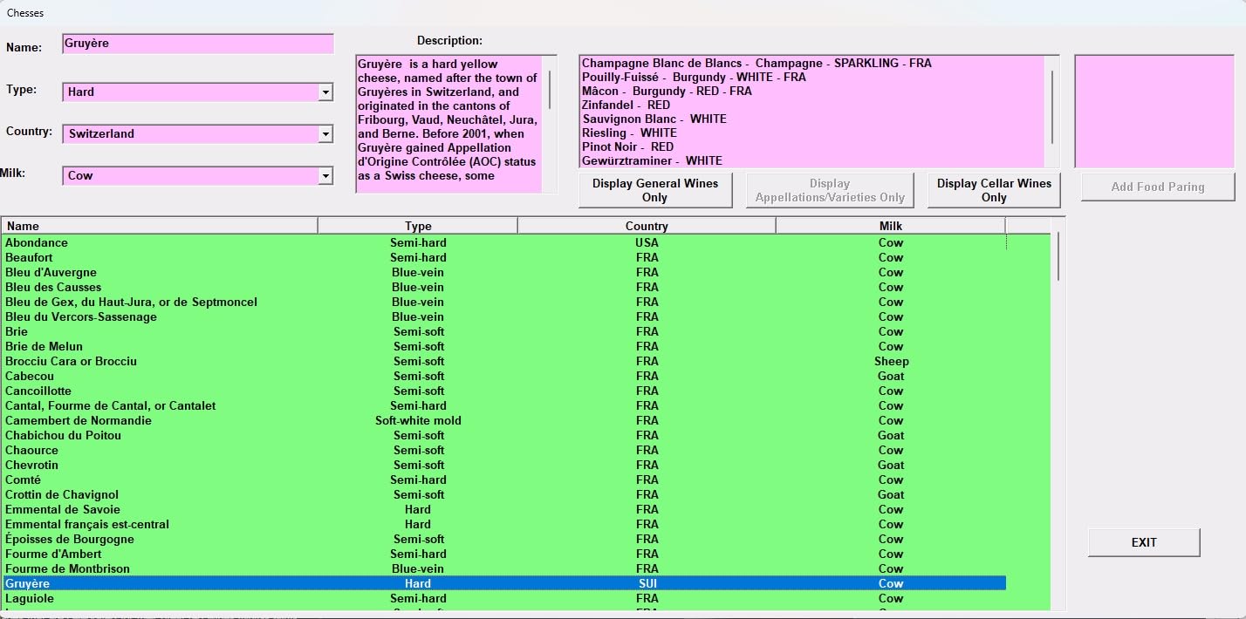Image resolution: width=1246 pixels, height=619 pixels.
Task: Click the empty pink food pairing box
Action: click(x=1154, y=112)
